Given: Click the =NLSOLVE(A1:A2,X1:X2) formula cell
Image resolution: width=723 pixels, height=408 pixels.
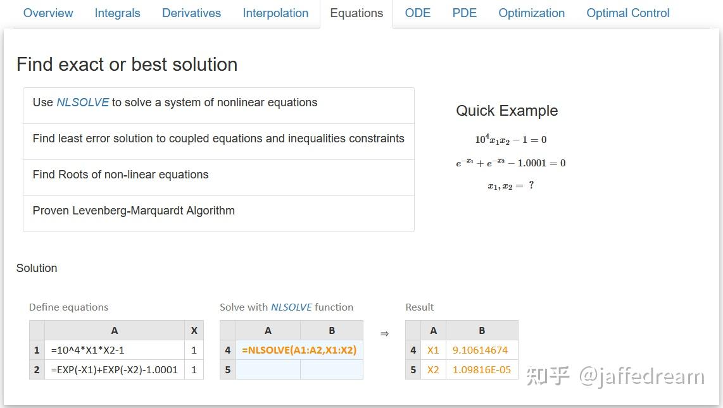Looking at the screenshot, I should tap(299, 350).
